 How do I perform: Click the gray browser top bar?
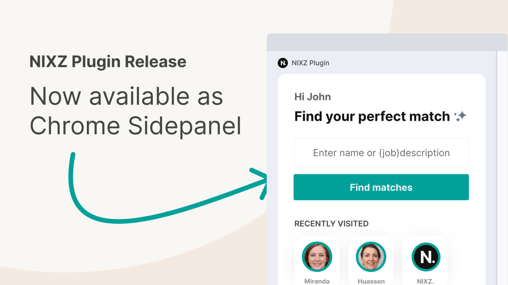coord(387,42)
